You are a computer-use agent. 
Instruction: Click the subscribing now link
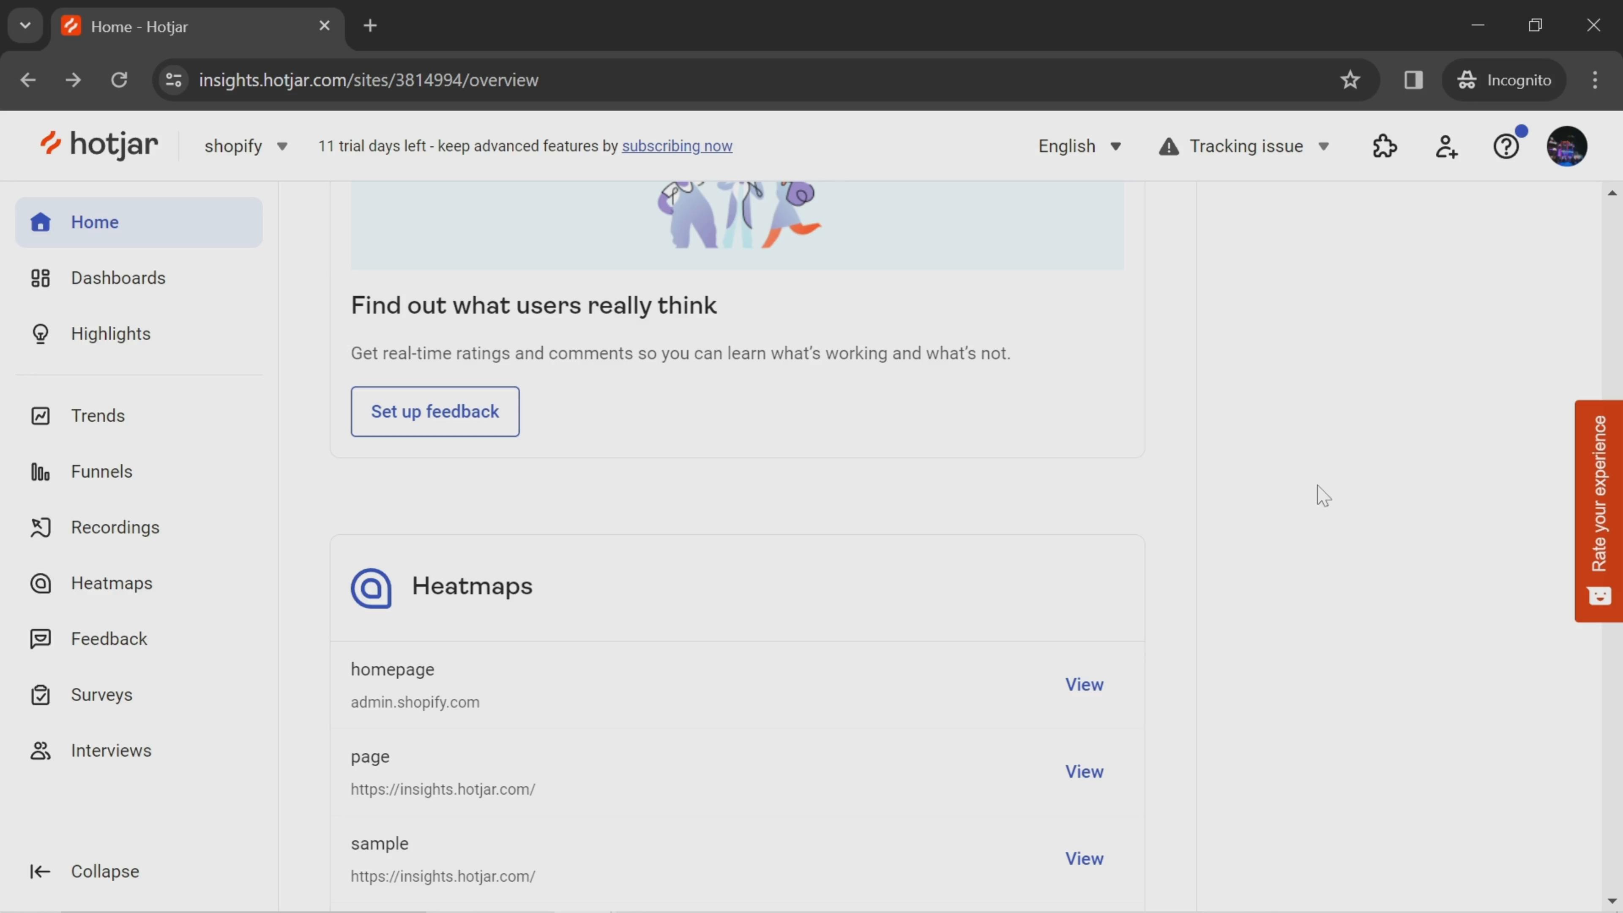tap(677, 145)
